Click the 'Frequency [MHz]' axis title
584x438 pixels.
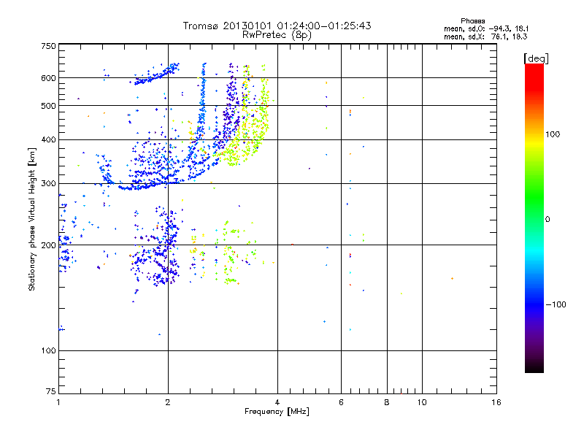(277, 412)
